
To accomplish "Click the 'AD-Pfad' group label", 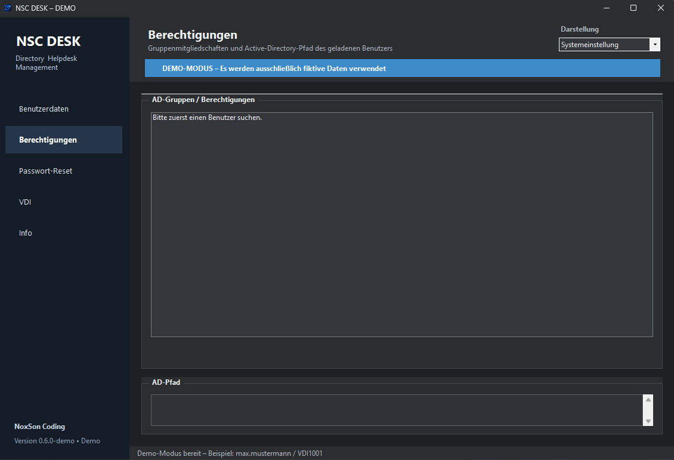I will pos(166,382).
